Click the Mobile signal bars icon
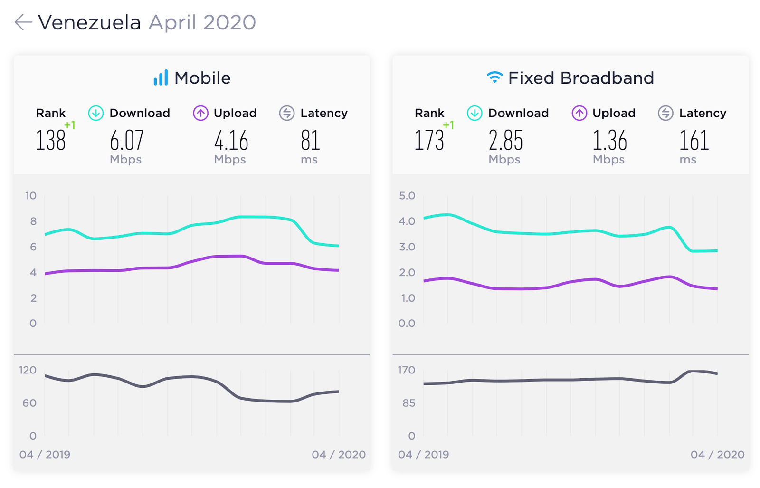Image resolution: width=760 pixels, height=488 pixels. pyautogui.click(x=161, y=78)
